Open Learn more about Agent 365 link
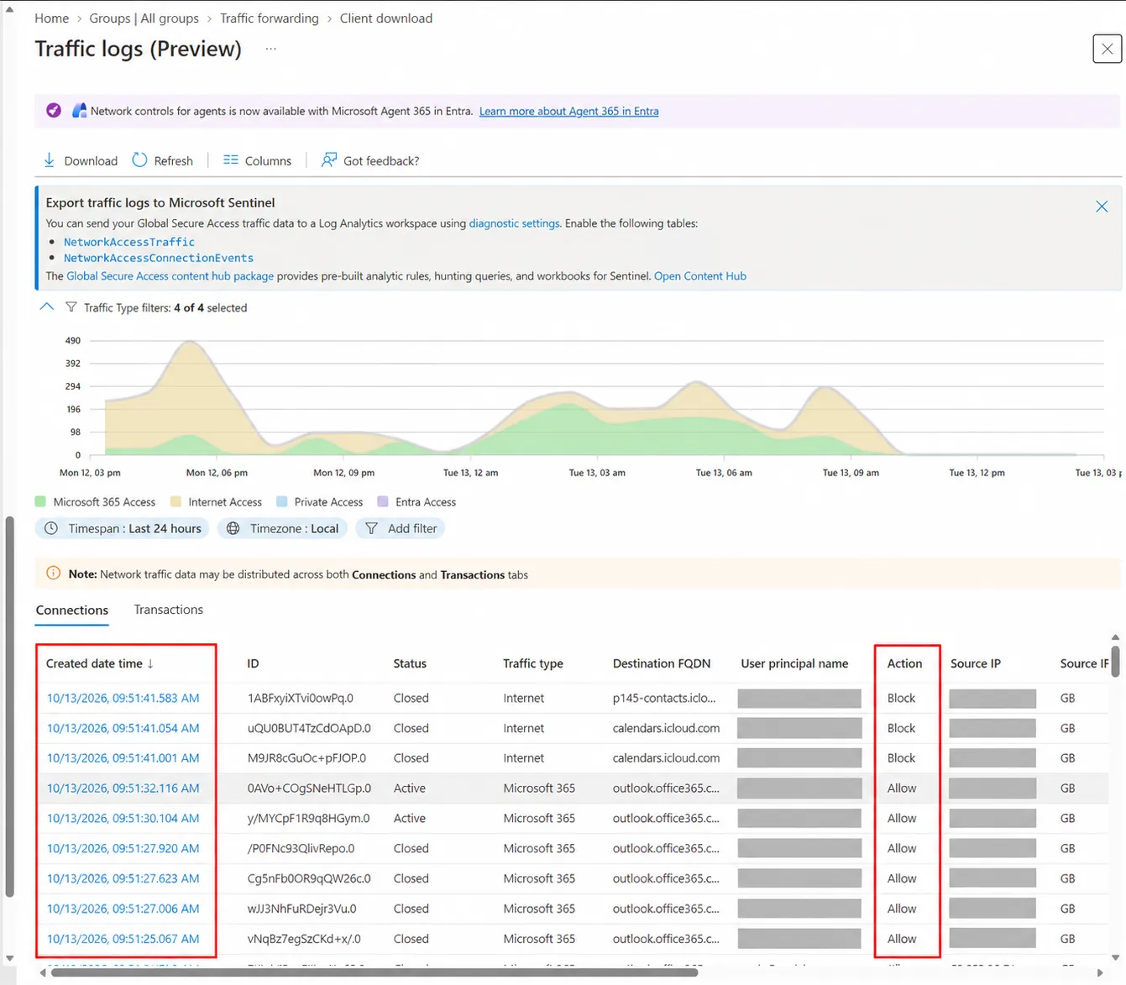 point(569,111)
